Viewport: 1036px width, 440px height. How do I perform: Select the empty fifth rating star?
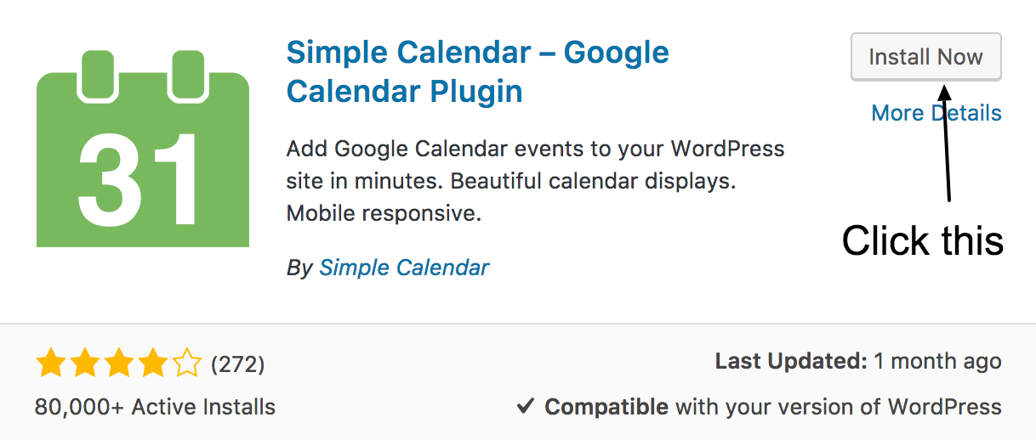click(187, 364)
